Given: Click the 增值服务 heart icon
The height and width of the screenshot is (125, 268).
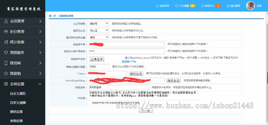Looking at the screenshot, I should (6, 53).
